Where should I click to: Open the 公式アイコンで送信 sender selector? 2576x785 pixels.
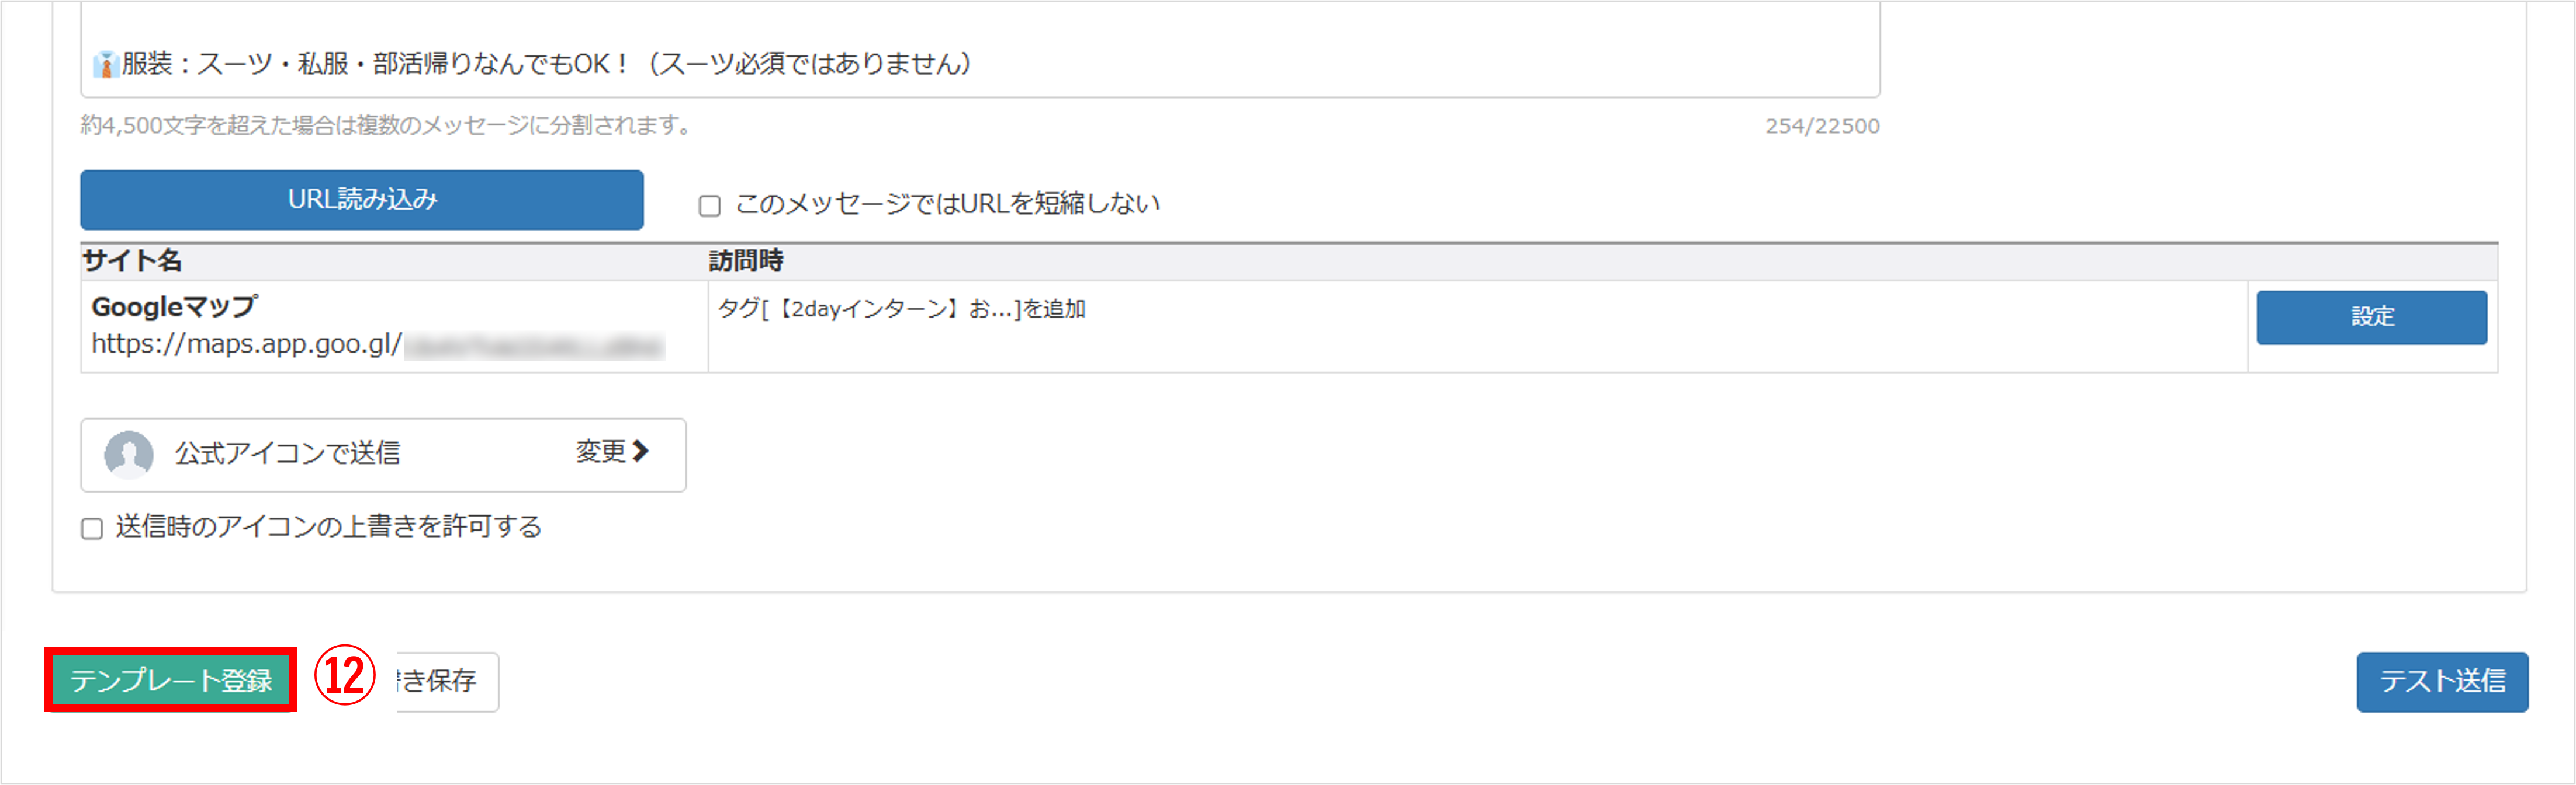point(383,455)
